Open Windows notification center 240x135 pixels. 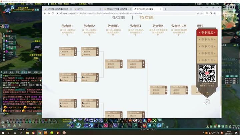pyautogui.click(x=236, y=133)
